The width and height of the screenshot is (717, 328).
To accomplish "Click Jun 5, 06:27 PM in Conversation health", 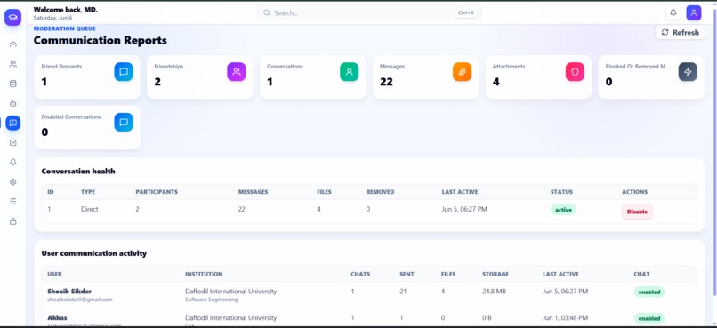I will [464, 209].
